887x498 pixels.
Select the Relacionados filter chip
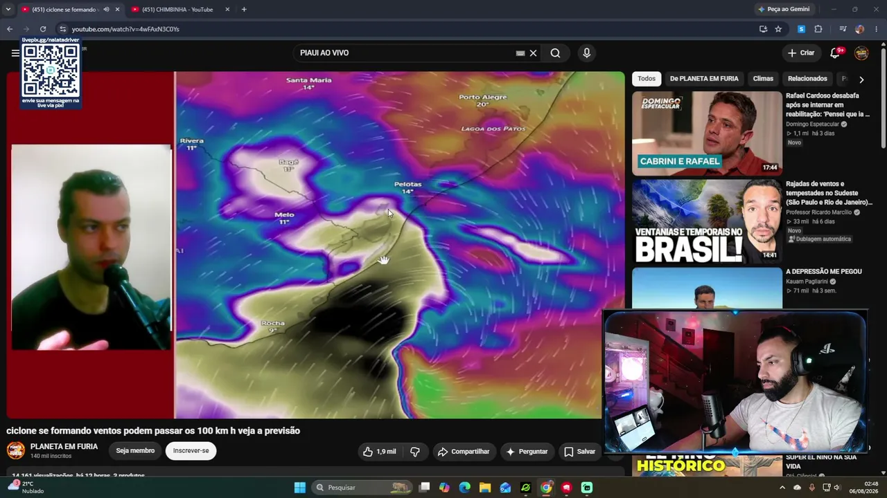(807, 79)
